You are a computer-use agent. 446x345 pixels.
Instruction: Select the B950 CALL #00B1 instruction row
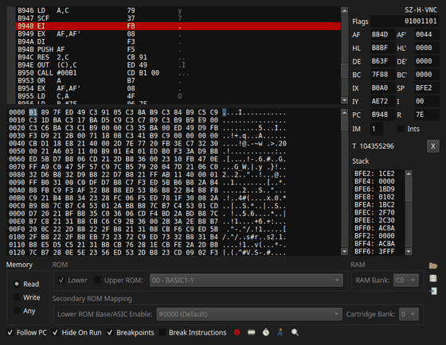178,73
